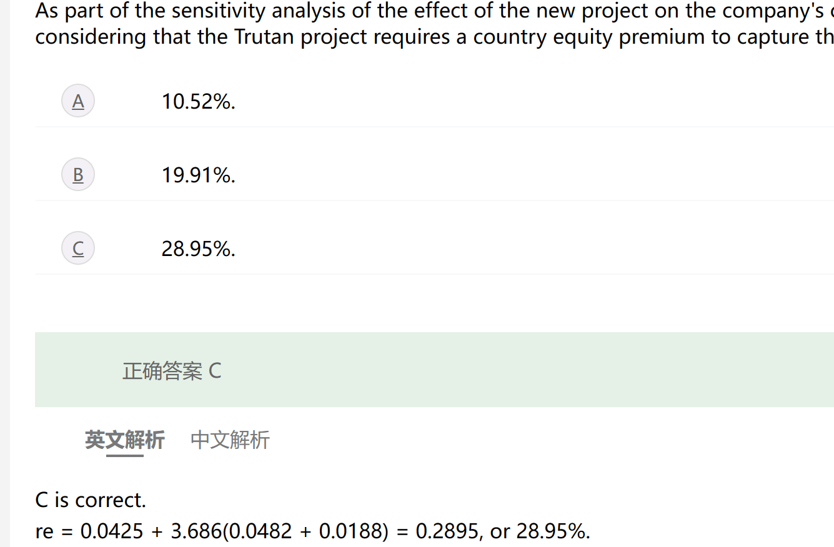Click the 28.95% answer text
The width and height of the screenshot is (834, 547).
point(199,249)
